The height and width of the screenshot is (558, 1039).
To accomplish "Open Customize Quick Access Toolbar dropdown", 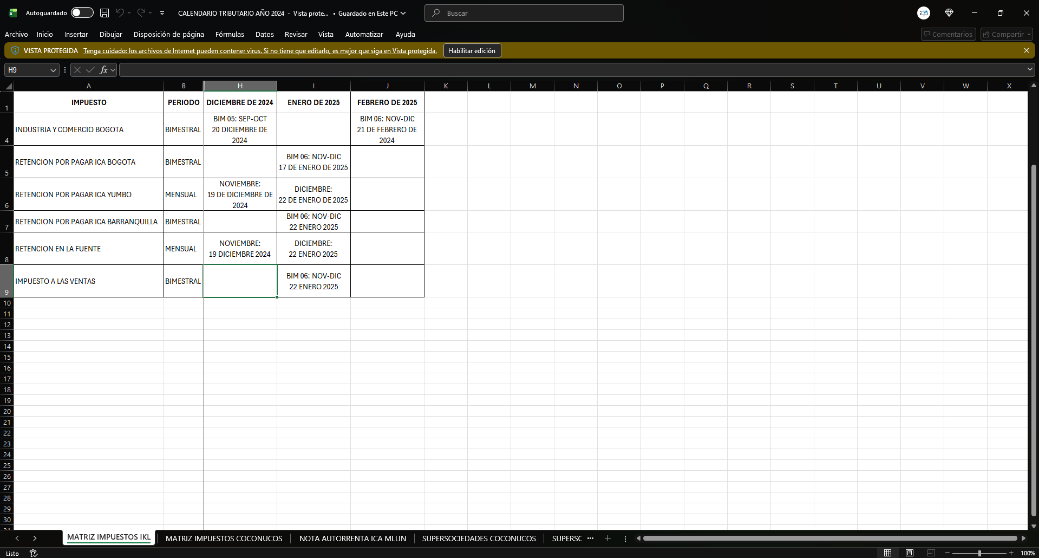I will (162, 13).
